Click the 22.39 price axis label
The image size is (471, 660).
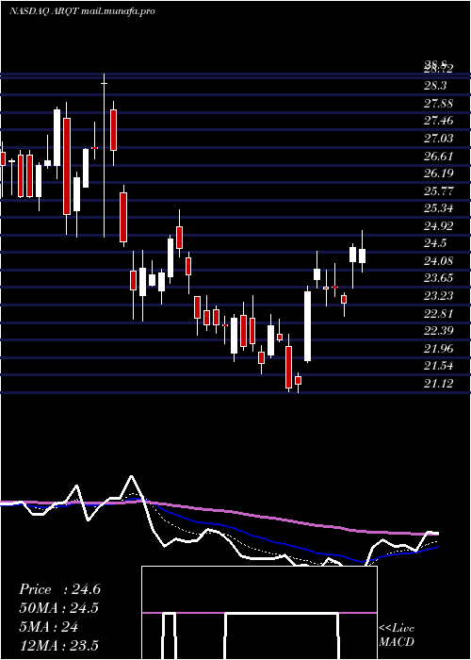(x=438, y=331)
